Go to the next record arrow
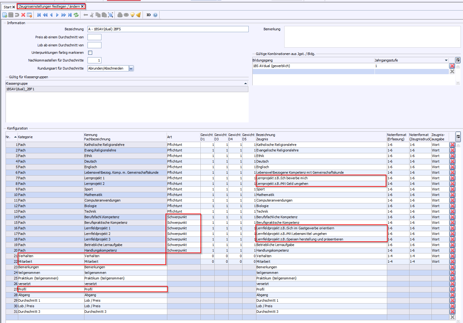Image resolution: width=463 pixels, height=323 pixels. click(57, 15)
